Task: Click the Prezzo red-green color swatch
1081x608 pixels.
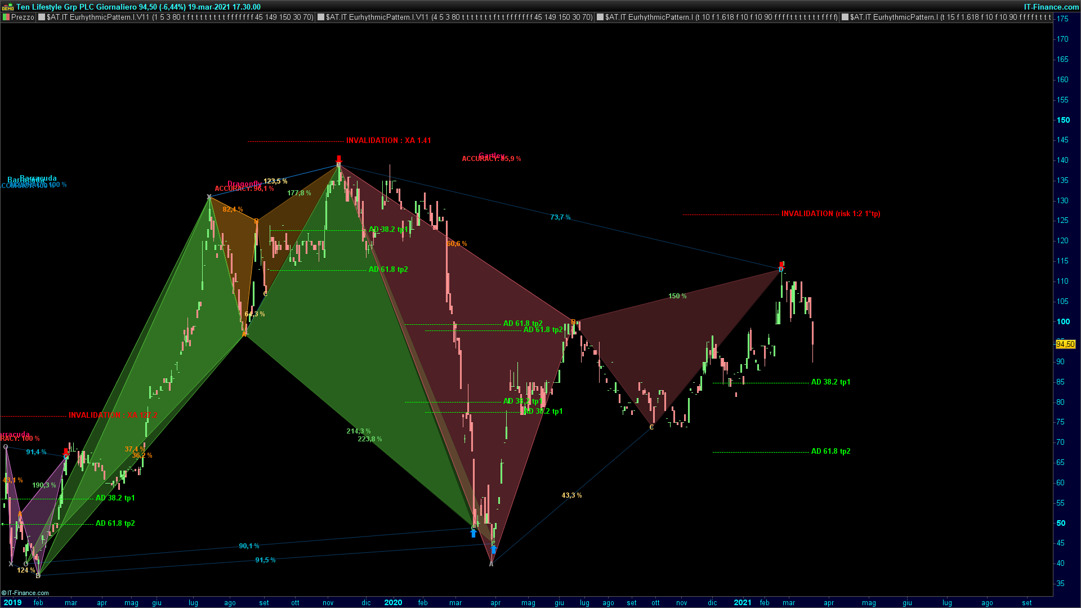Action: pyautogui.click(x=6, y=17)
